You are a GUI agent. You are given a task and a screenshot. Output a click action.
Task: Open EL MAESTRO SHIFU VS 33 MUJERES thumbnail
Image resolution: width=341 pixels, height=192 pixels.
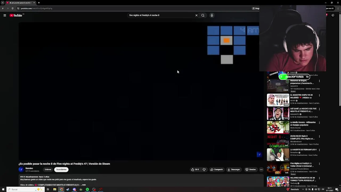pyautogui.click(x=278, y=100)
